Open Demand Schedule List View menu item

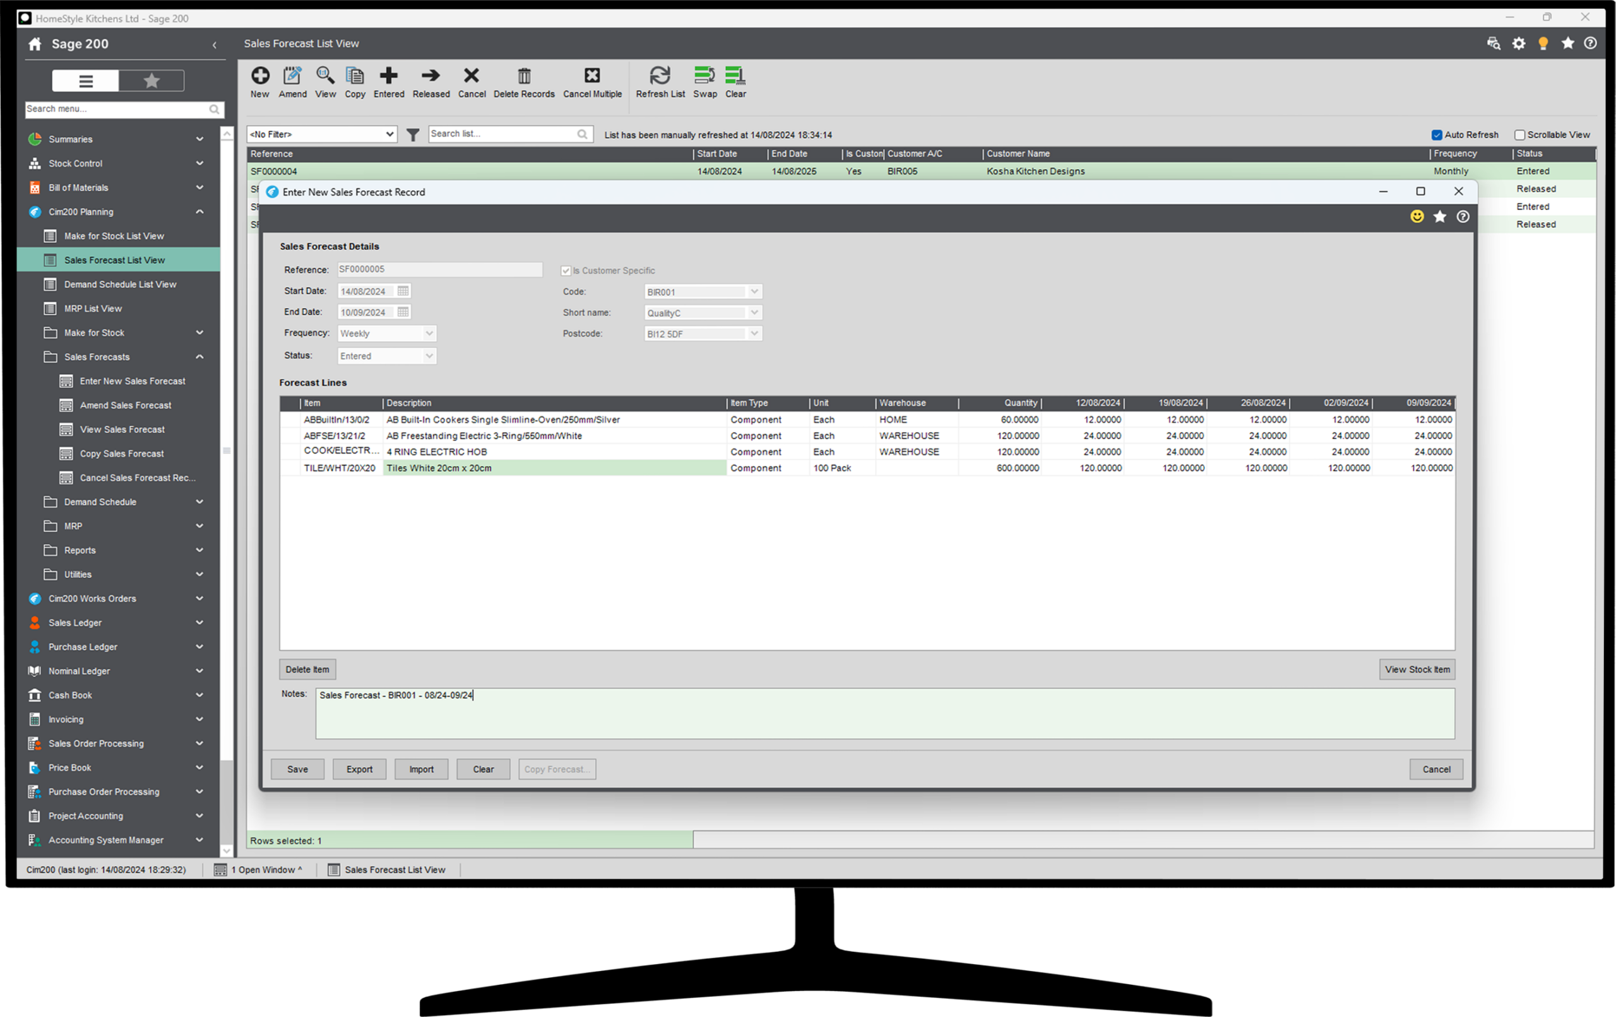pos(120,285)
